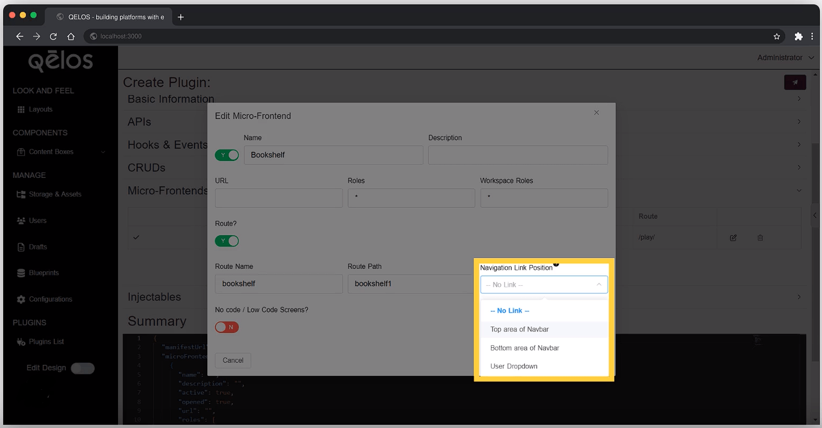Select Top area of Navbar from the dropdown

[519, 329]
